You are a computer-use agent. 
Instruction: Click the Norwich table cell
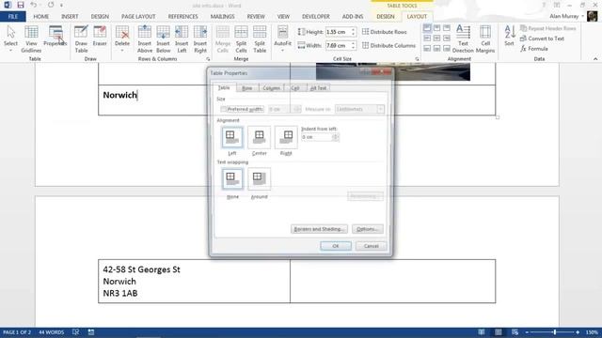(194, 100)
